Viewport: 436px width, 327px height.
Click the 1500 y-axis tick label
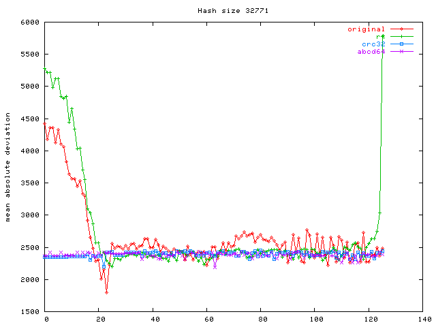31,311
